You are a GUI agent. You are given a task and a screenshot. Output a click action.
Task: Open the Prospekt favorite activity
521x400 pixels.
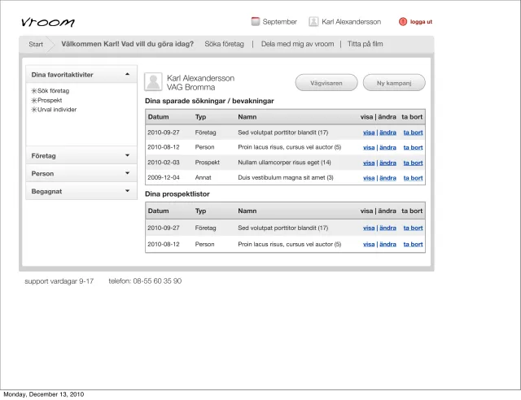[x=50, y=100]
